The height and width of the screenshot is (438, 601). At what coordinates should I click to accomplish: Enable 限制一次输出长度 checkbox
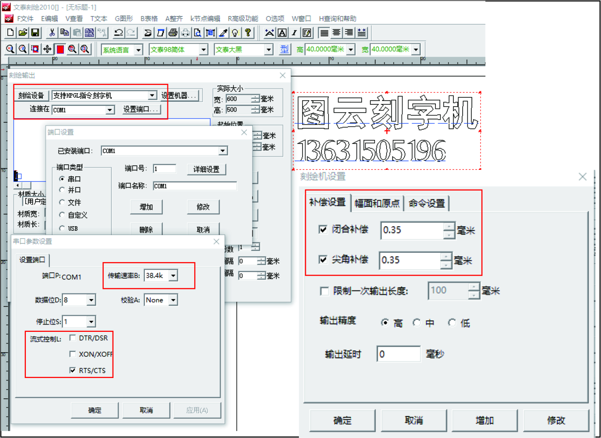tap(324, 291)
